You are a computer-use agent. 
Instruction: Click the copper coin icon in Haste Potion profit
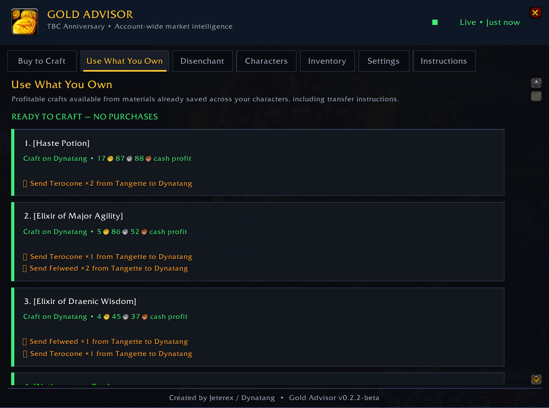click(x=148, y=159)
